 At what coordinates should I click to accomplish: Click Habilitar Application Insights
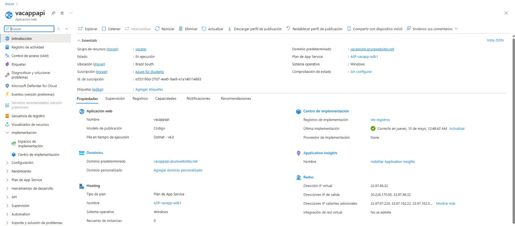coord(393,162)
